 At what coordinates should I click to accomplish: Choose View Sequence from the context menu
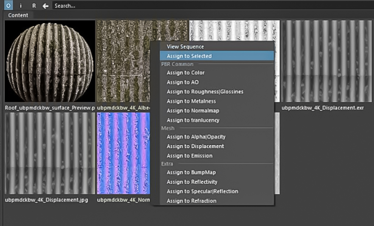click(185, 47)
